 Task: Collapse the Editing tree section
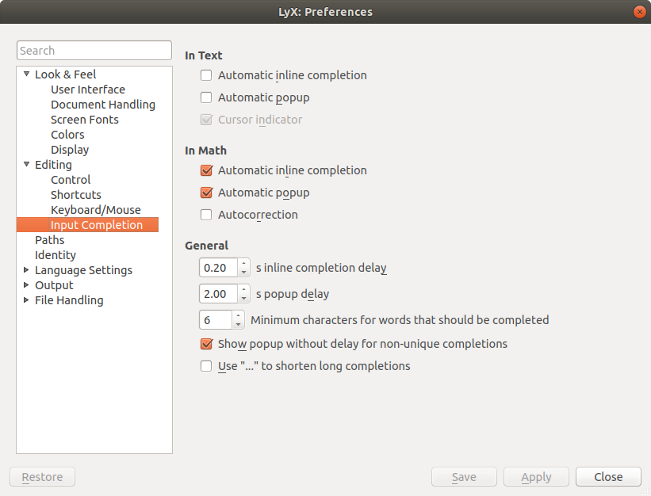pyautogui.click(x=26, y=165)
